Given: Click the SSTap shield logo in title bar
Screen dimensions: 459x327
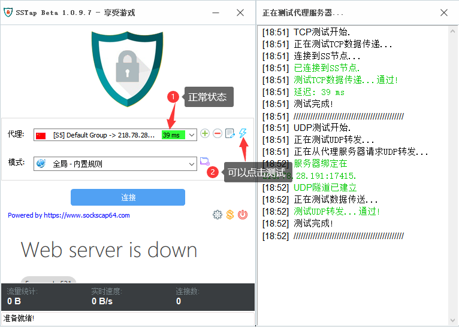Looking at the screenshot, I should [8, 13].
